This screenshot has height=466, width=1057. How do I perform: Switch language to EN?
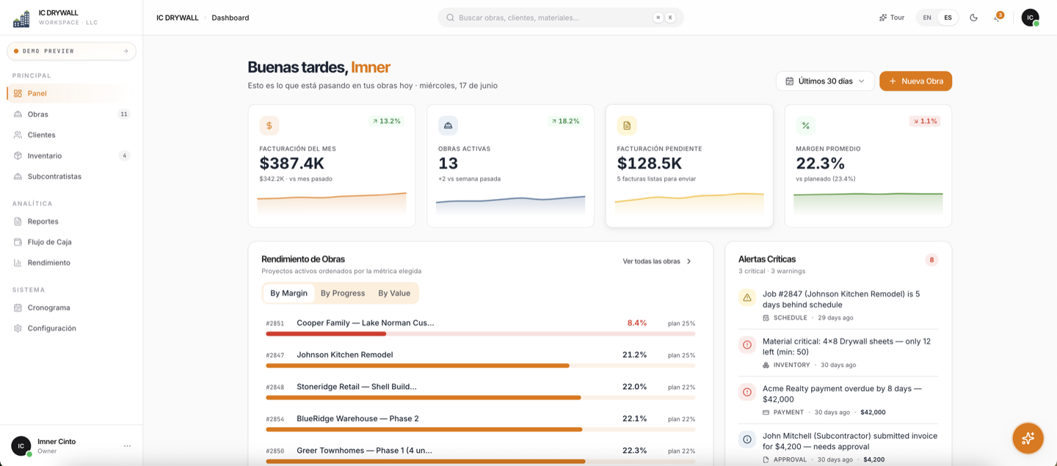[927, 18]
